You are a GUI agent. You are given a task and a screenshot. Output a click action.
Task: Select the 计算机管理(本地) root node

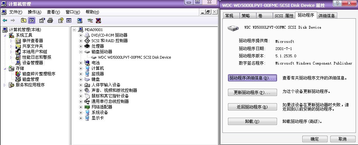[25, 30]
